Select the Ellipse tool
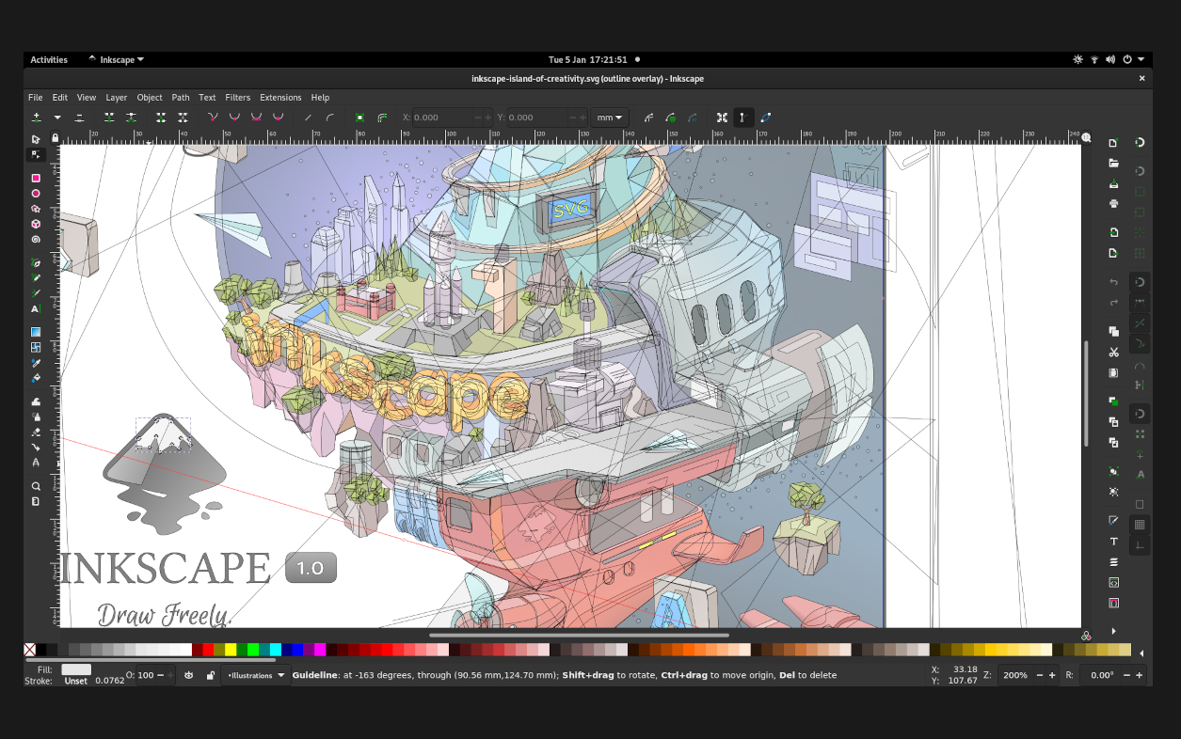 pos(36,193)
